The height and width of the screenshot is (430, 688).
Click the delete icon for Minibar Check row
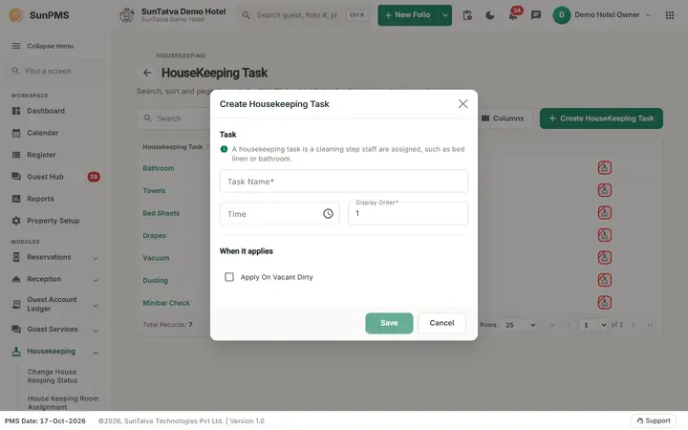coord(604,302)
